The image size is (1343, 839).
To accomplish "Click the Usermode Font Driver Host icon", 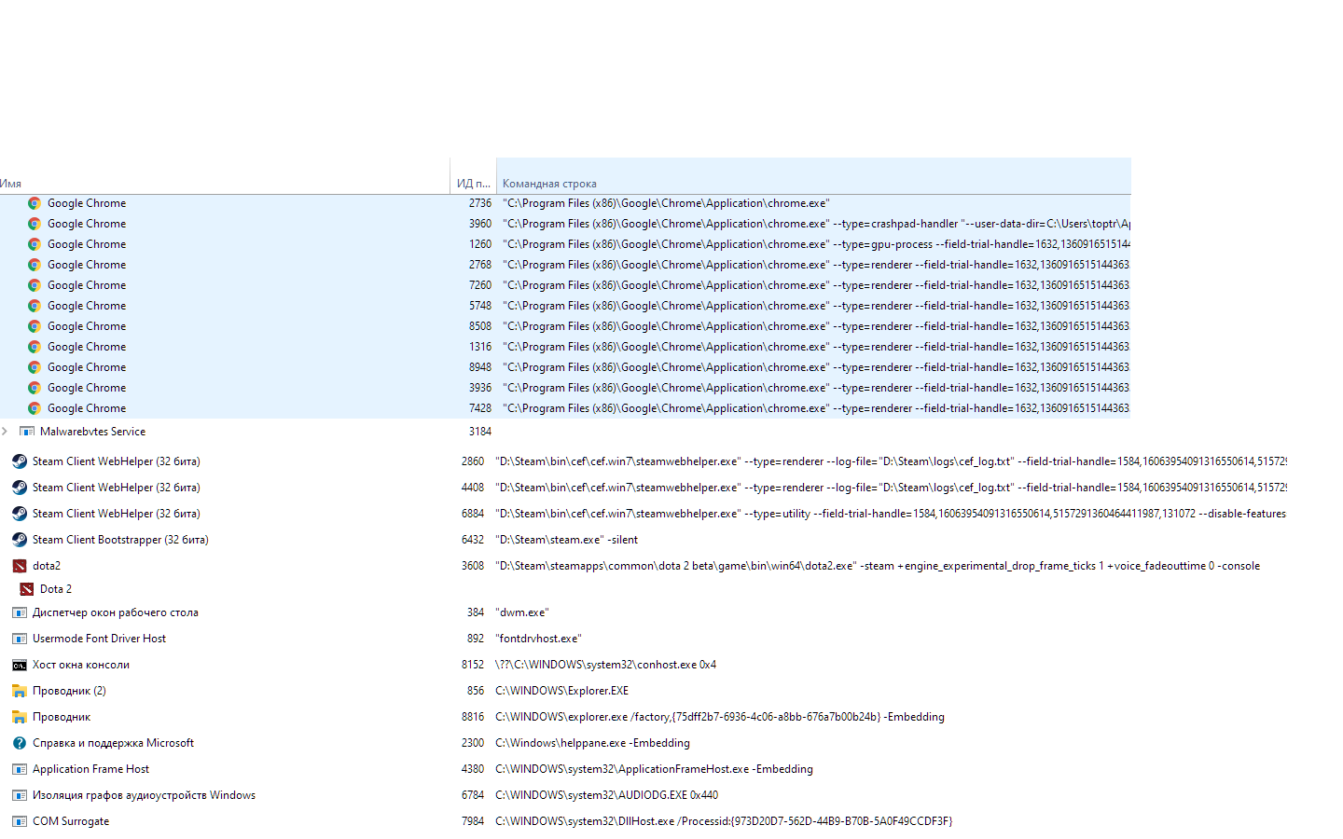I will tap(20, 639).
